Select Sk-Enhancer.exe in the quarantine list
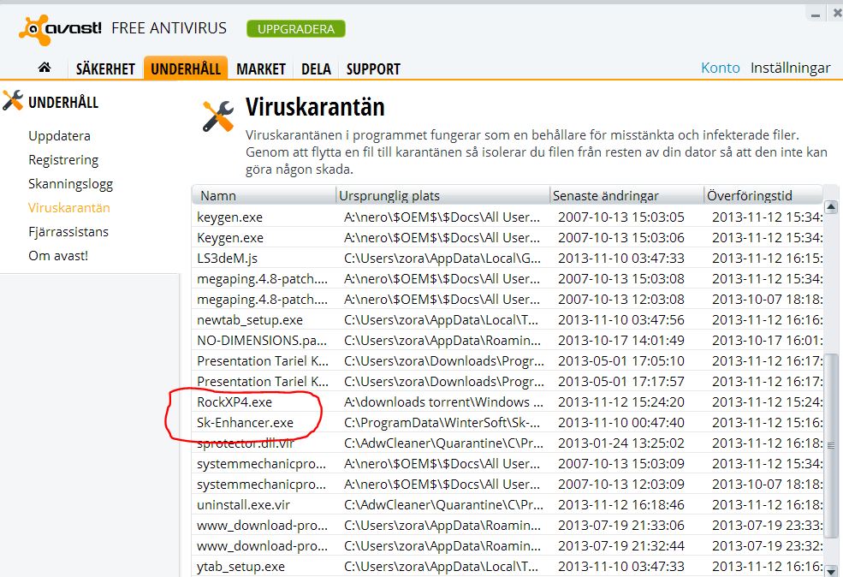The image size is (843, 577). click(x=507, y=423)
